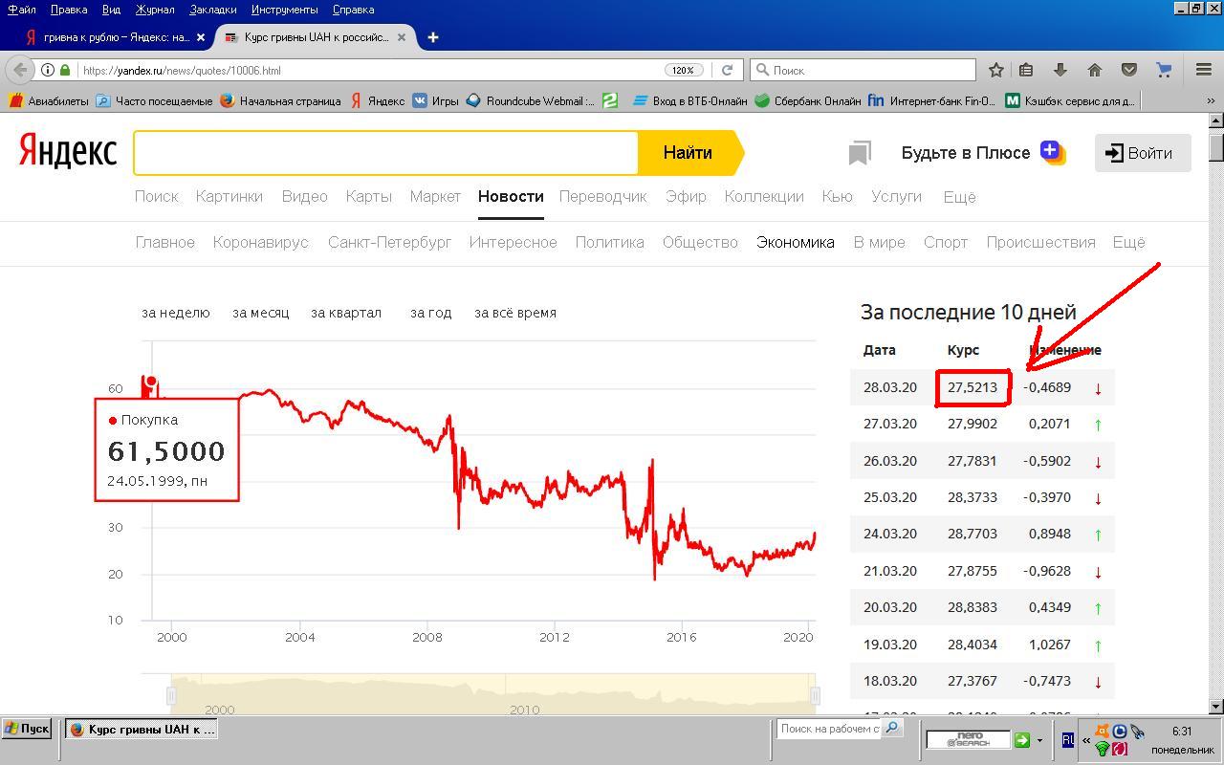Click the Yandex Plus badge icon
The width and height of the screenshot is (1224, 765).
click(1053, 153)
